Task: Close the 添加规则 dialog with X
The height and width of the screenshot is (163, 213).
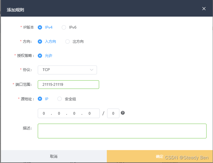Action: (x=204, y=9)
